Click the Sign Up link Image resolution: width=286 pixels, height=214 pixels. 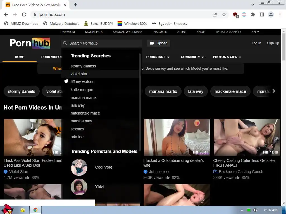(x=273, y=43)
